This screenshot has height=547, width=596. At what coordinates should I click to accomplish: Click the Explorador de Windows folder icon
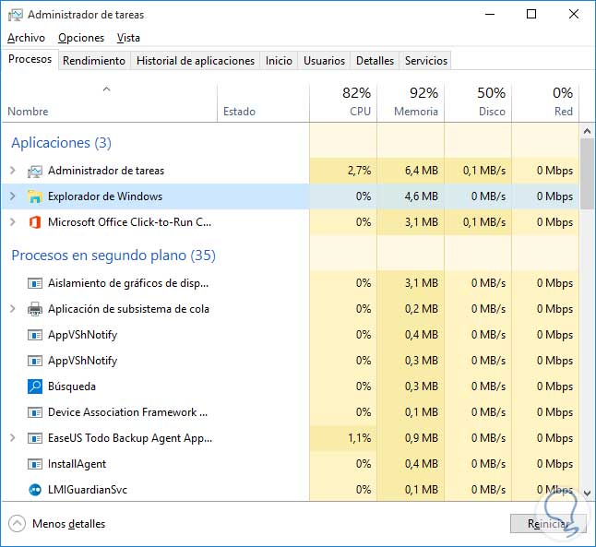pyautogui.click(x=35, y=196)
